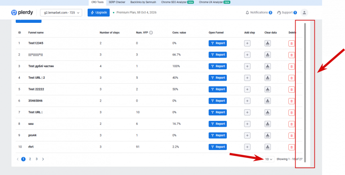Viewport: 345px width, 175px height.
Task: Select page 1 in pagination
Action: (23, 159)
